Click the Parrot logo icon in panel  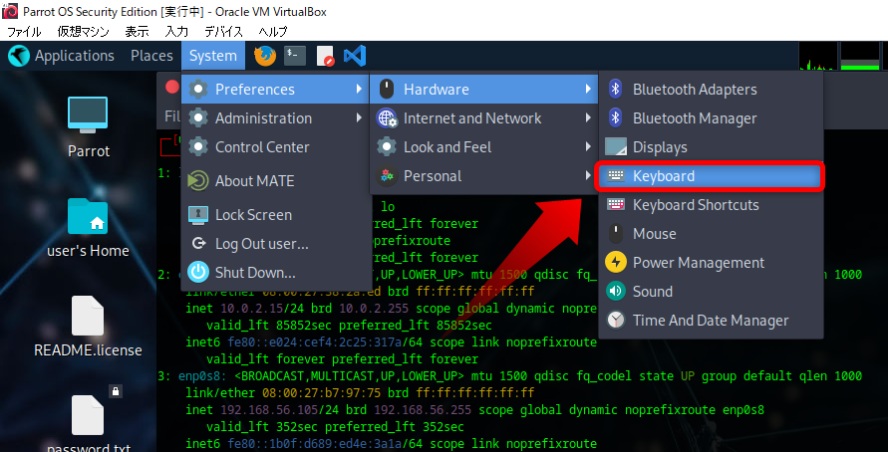click(19, 56)
